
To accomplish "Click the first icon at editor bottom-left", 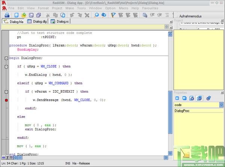I will [x=3, y=158].
